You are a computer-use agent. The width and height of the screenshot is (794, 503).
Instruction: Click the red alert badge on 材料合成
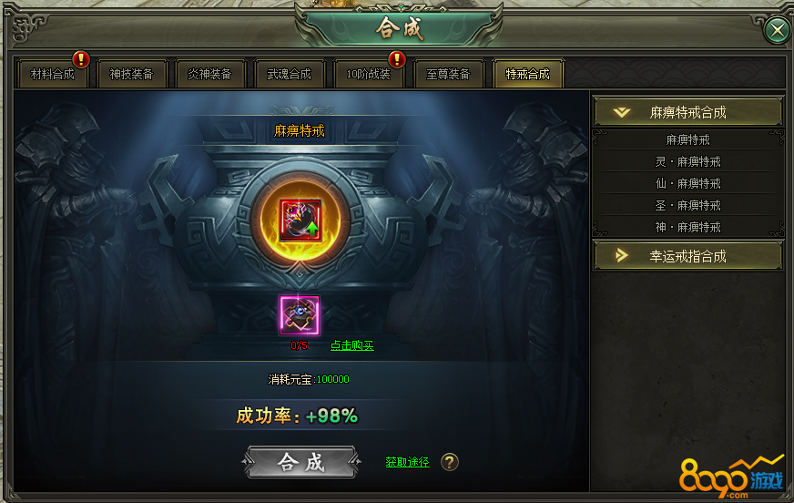tap(81, 59)
